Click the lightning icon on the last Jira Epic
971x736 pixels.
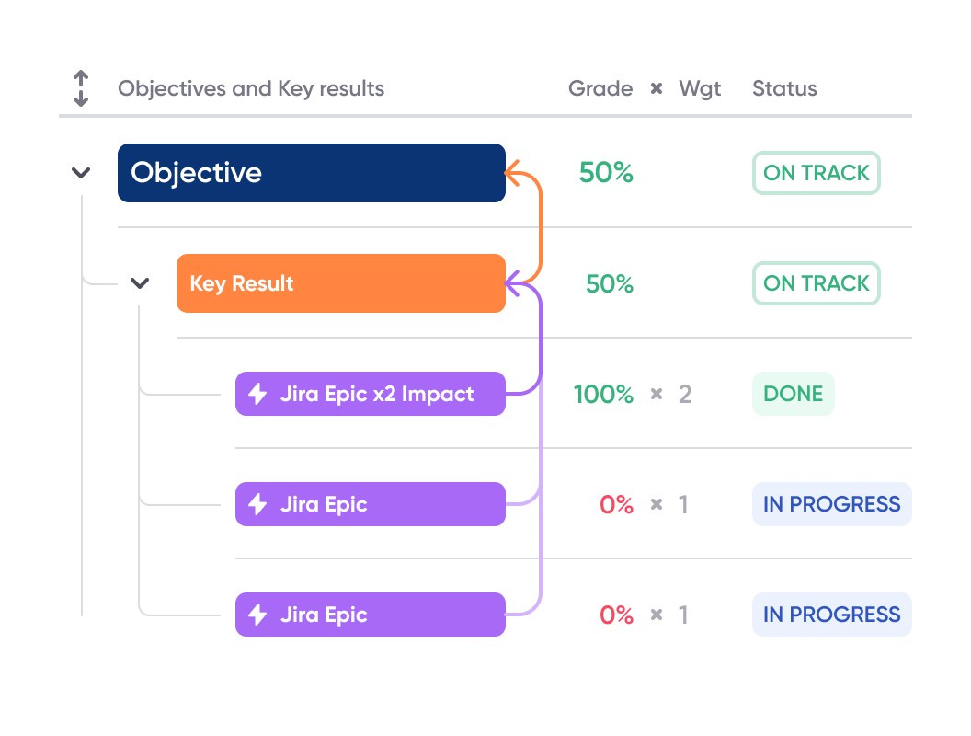click(257, 615)
